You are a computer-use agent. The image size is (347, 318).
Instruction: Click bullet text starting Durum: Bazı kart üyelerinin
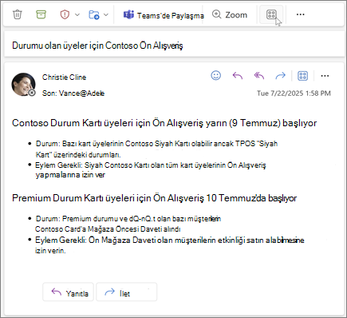tap(156, 149)
